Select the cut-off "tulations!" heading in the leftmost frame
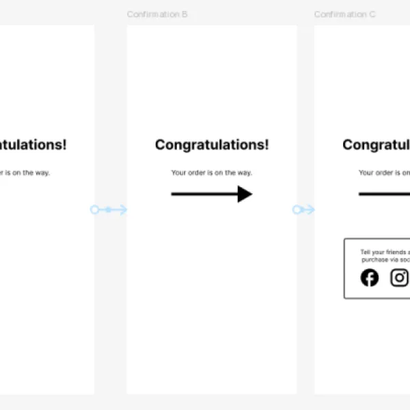 pos(33,145)
